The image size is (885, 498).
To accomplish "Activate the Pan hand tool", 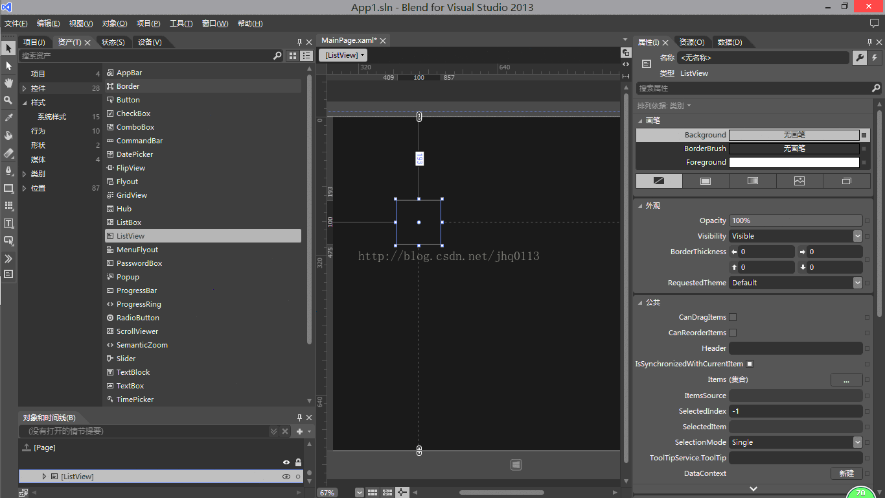I will coord(8,83).
